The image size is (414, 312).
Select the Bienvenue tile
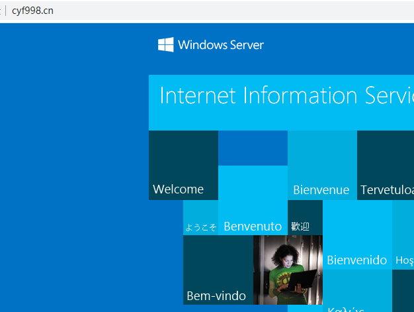point(322,166)
